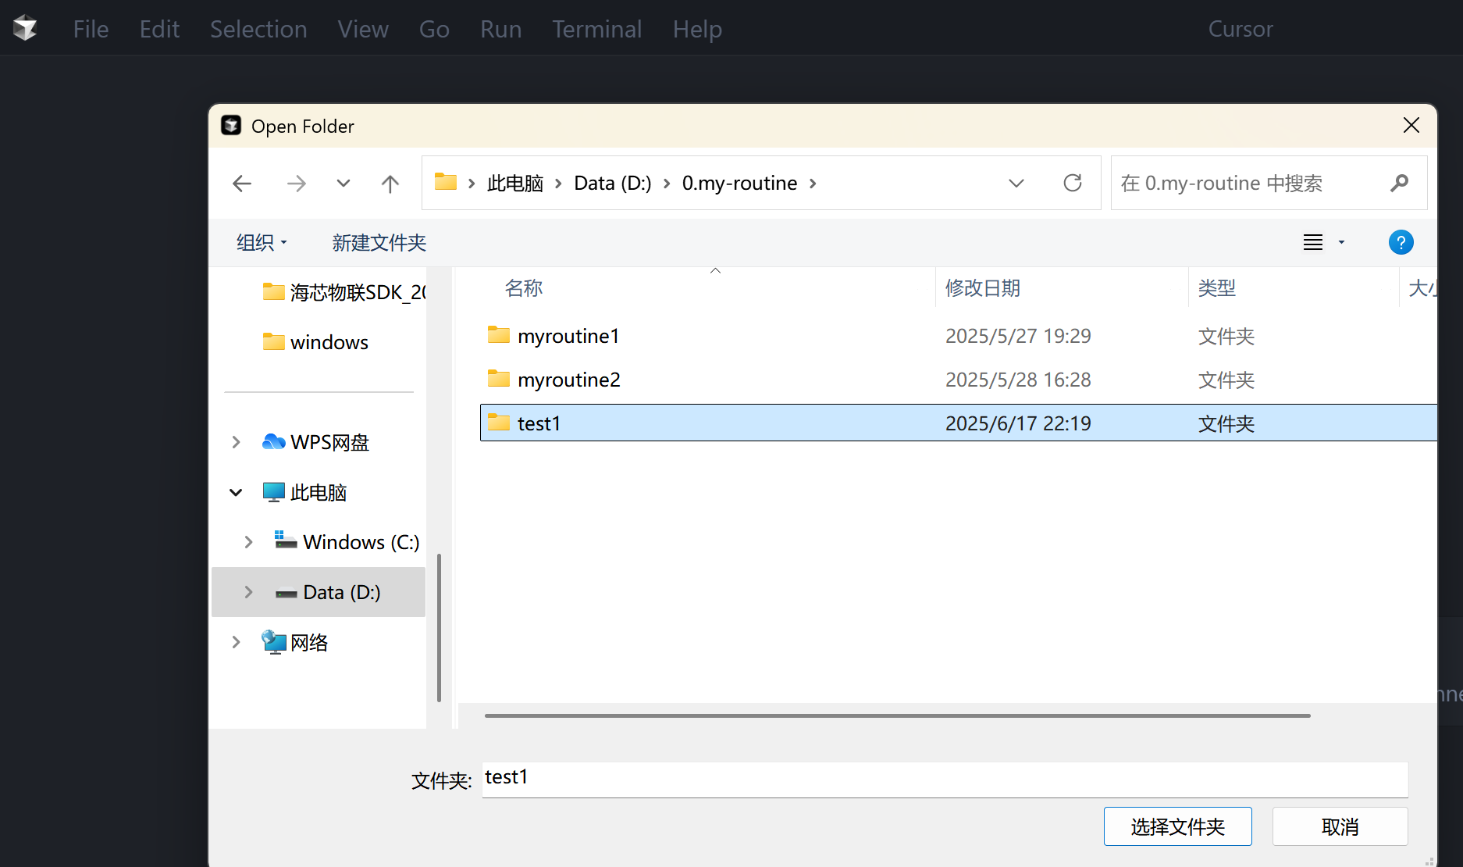Click the blue help icon
The width and height of the screenshot is (1463, 867).
[1401, 242]
